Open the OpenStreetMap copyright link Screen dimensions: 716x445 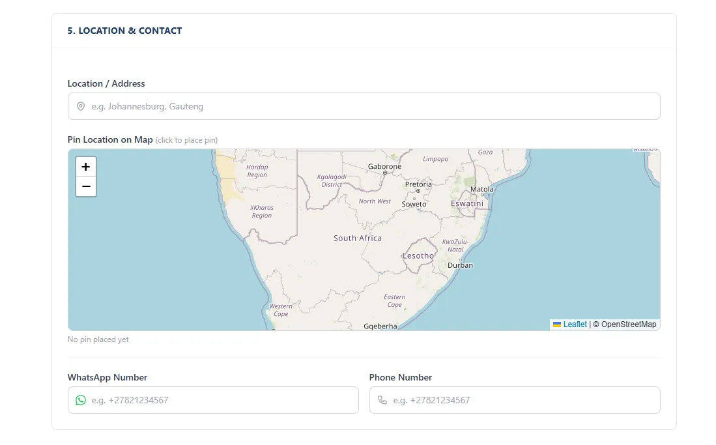[x=628, y=324]
